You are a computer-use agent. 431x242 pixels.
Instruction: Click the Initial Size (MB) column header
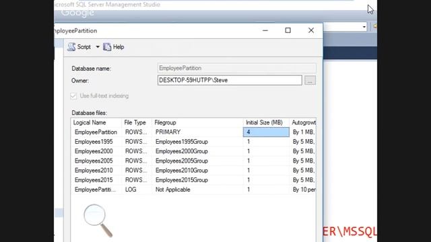[266, 122]
